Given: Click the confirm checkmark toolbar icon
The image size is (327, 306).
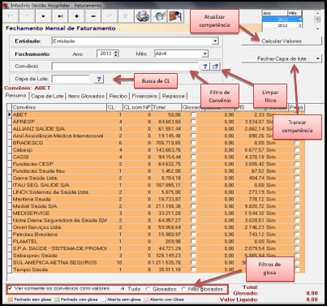Looking at the screenshot, I should click(x=110, y=16).
